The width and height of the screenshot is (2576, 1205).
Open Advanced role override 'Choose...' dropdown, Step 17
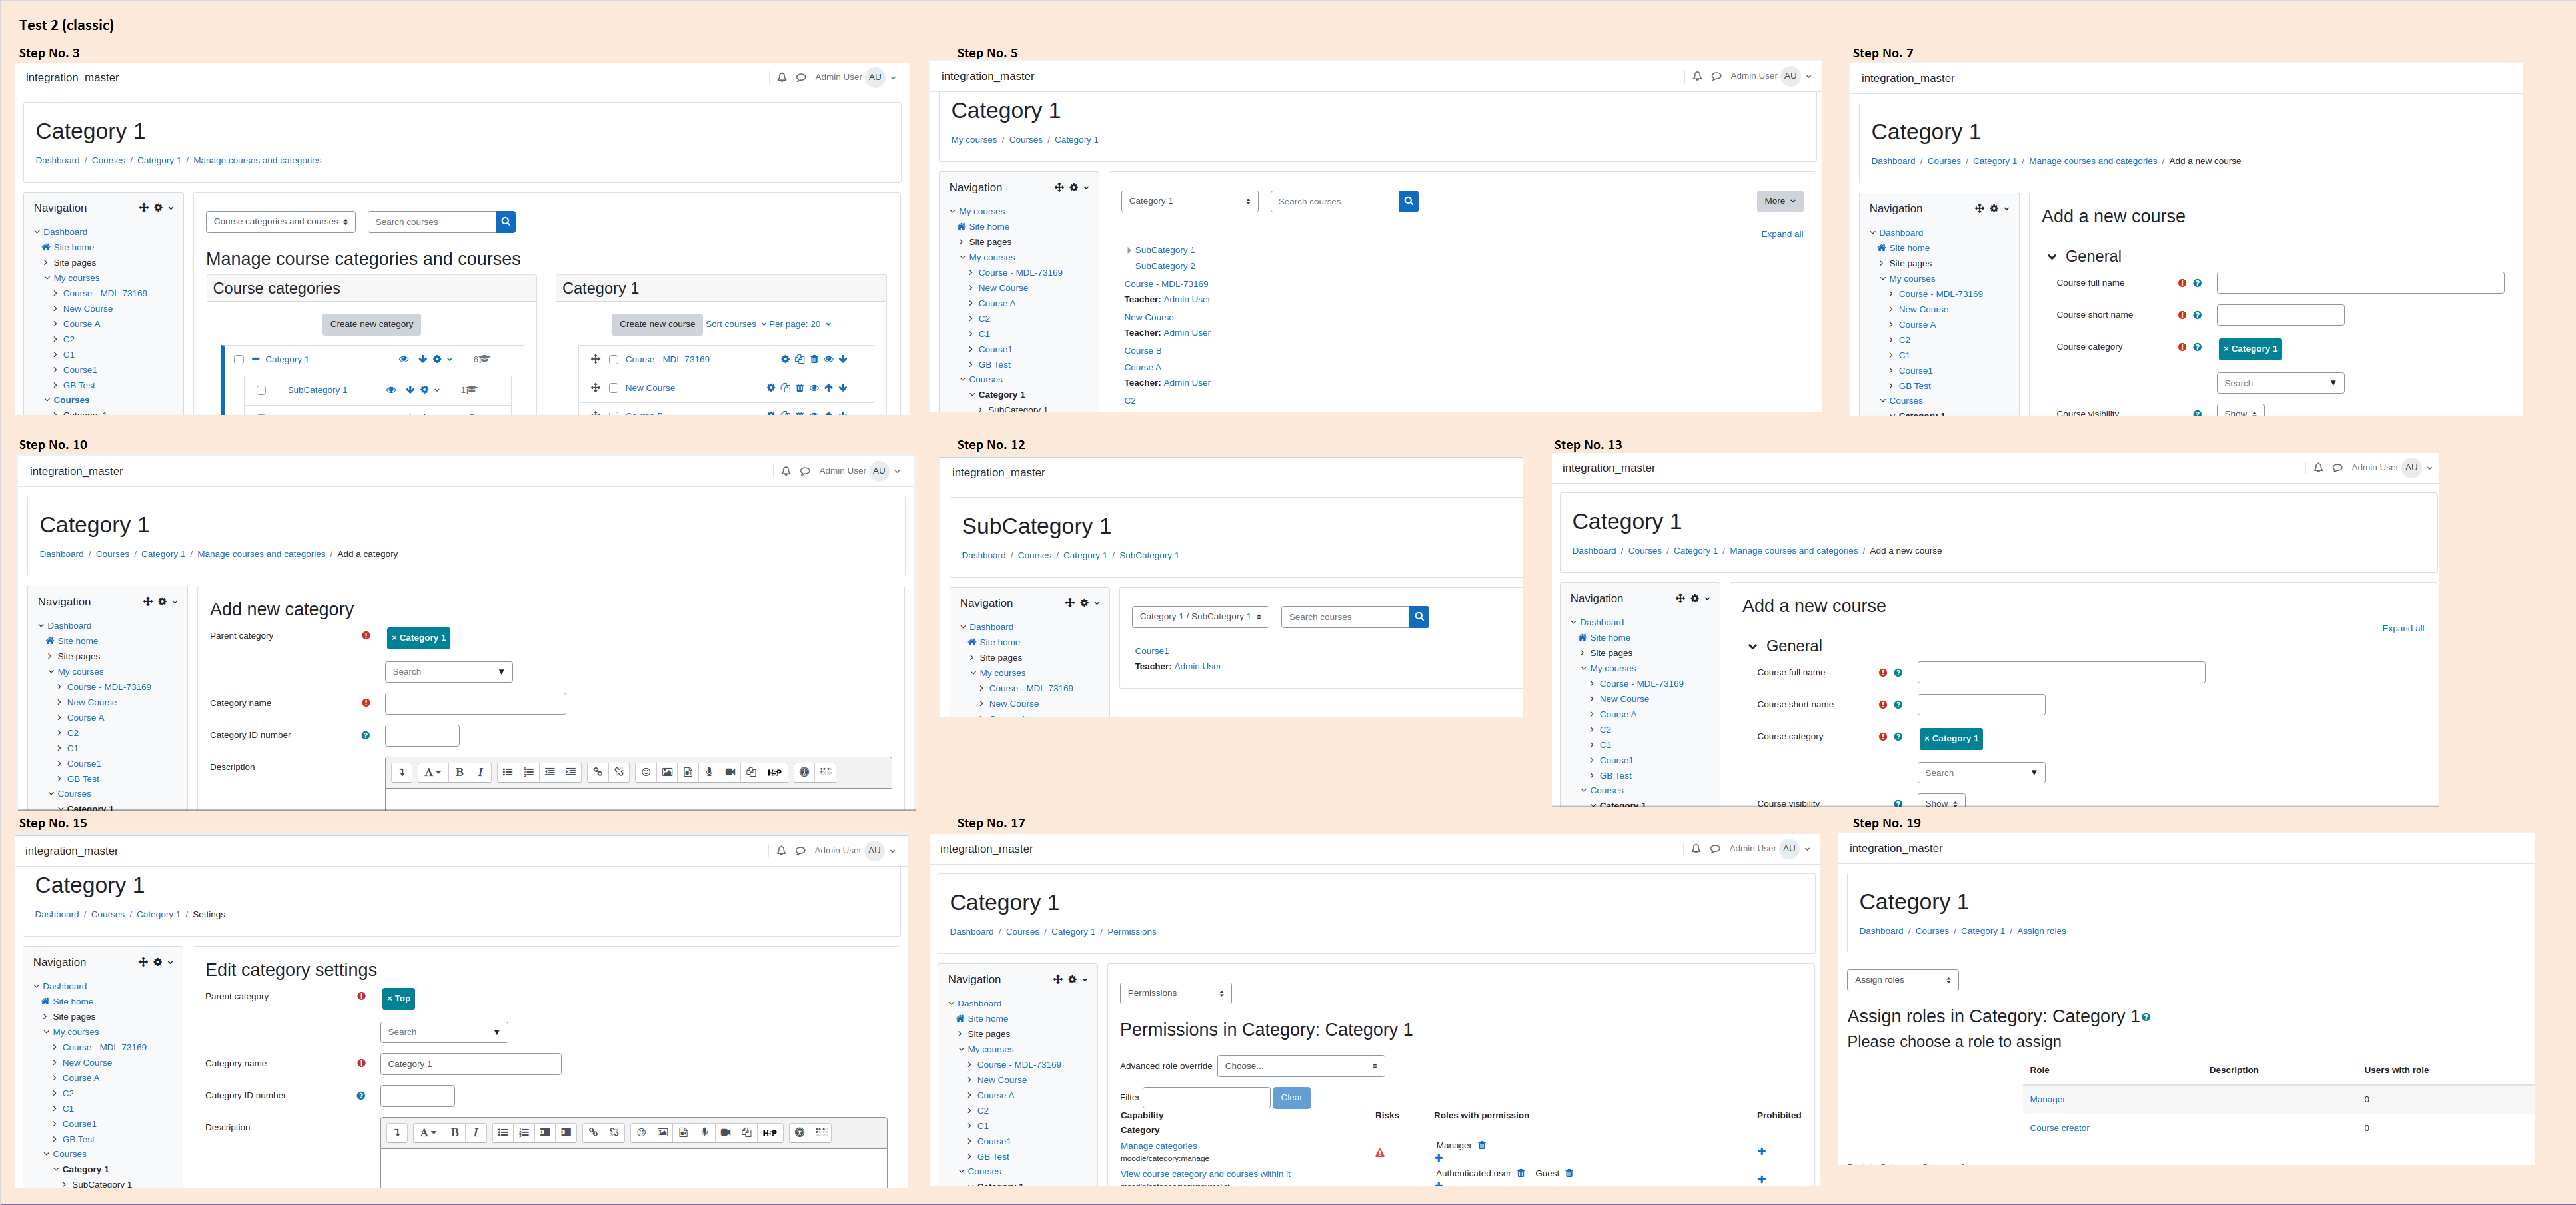pos(1301,1066)
